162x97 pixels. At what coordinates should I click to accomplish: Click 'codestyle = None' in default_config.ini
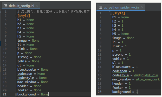(x=32, y=78)
